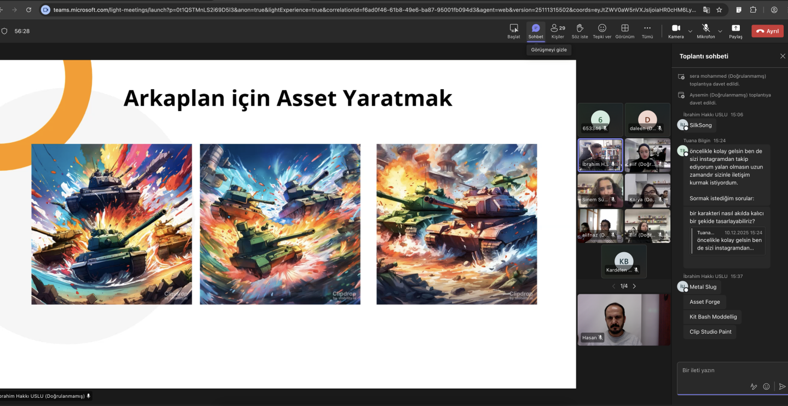Close the Toplantı sohbeti panel

coord(782,56)
